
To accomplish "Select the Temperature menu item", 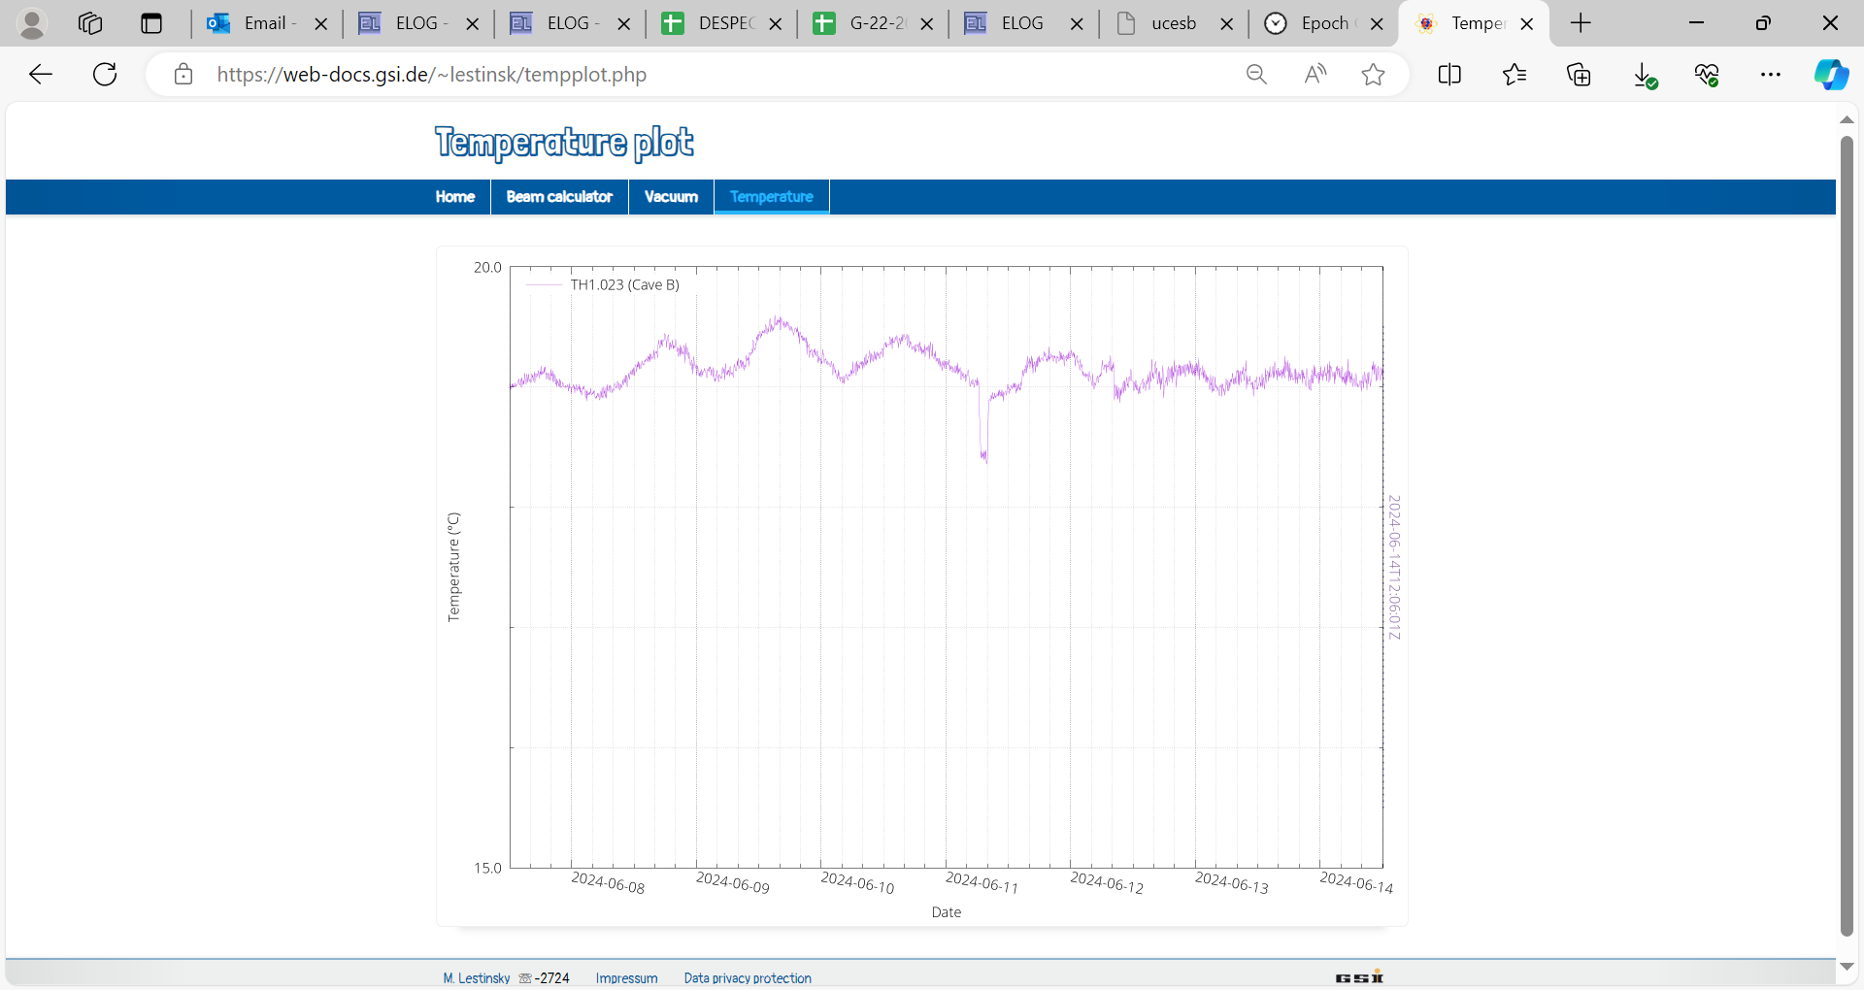I will click(x=772, y=197).
